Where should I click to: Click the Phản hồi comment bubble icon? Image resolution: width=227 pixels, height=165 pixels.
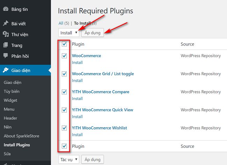coord(6,56)
